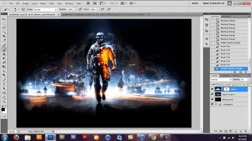
Task: Open the brush Mode dropdown
Action: [45, 9]
